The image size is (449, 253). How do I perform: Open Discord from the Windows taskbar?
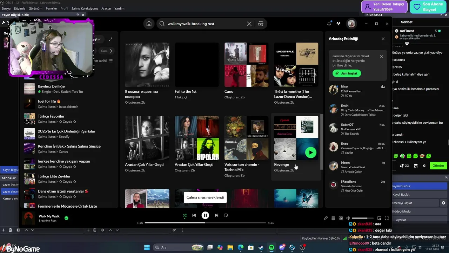282,247
